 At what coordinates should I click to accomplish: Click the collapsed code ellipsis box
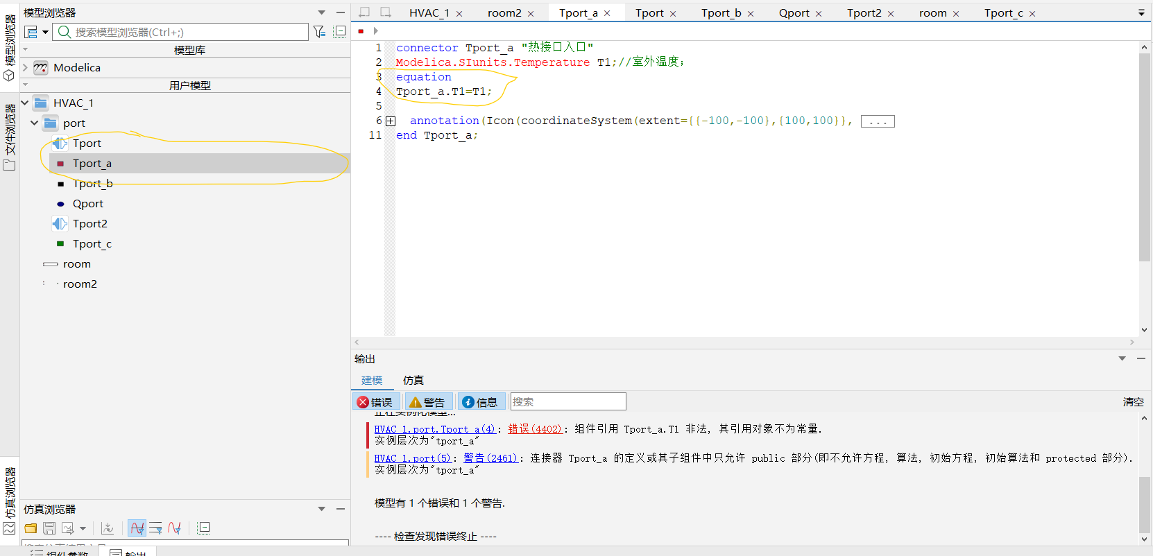(x=878, y=121)
